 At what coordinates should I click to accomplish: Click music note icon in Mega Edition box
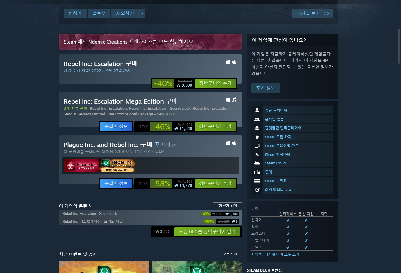point(234,100)
